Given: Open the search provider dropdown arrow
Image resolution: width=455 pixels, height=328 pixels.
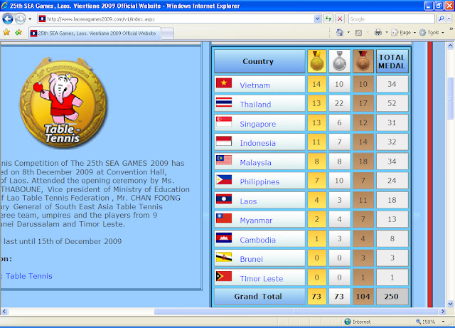Looking at the screenshot, I should [449, 19].
